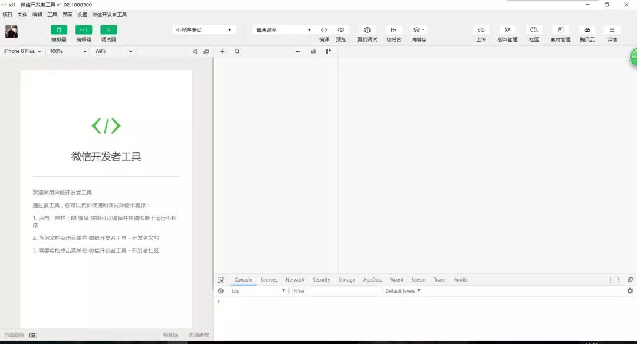
Task: Undock the debugger panel window icon
Action: point(630,280)
